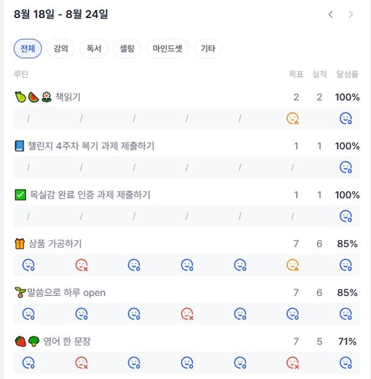This screenshot has height=379, width=371.
Task: Select the 전체 filter tab
Action: pos(28,49)
